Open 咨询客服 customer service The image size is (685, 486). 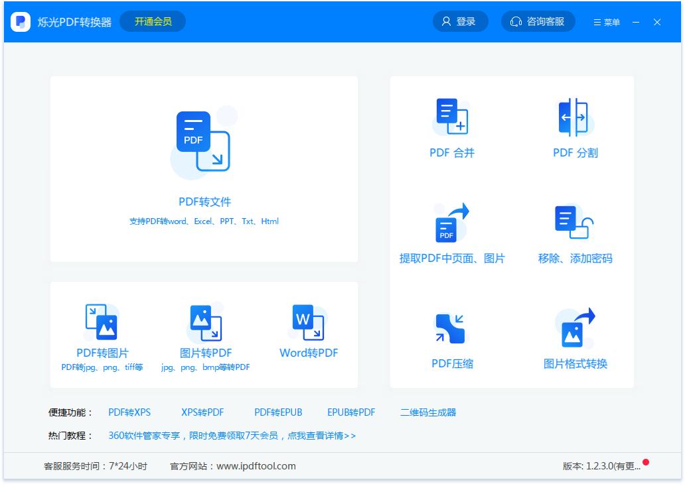click(538, 21)
